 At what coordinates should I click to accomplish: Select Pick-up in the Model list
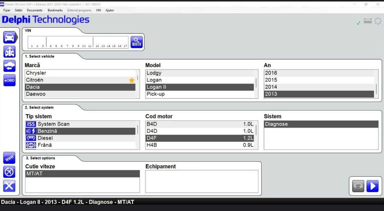click(x=200, y=94)
